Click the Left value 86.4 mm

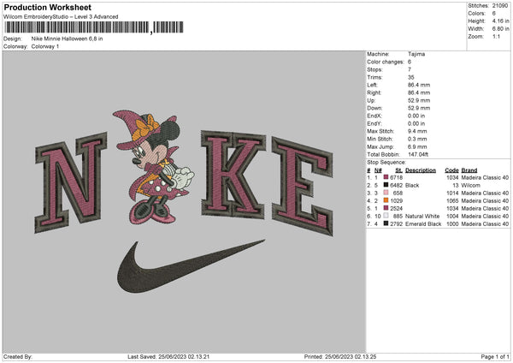coord(419,85)
